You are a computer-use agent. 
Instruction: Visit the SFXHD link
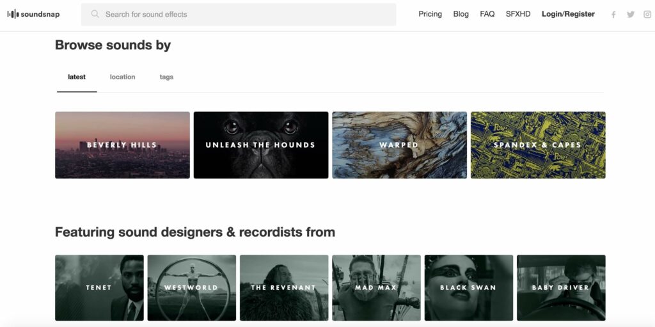pos(518,14)
